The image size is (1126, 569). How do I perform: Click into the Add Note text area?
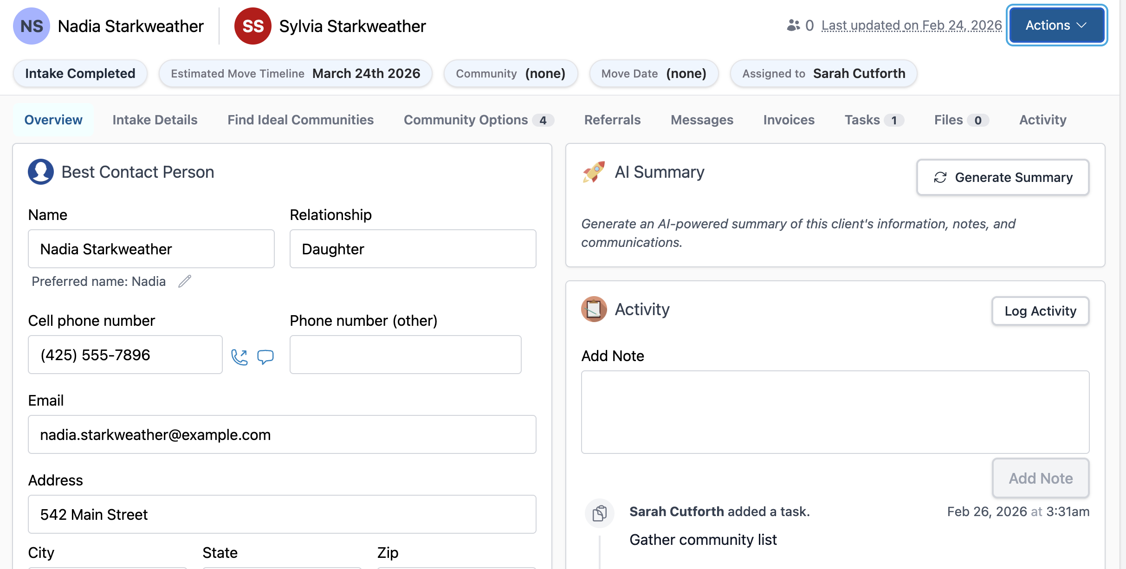pos(835,412)
